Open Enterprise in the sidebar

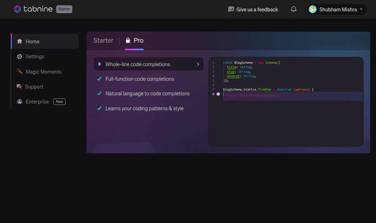click(37, 102)
